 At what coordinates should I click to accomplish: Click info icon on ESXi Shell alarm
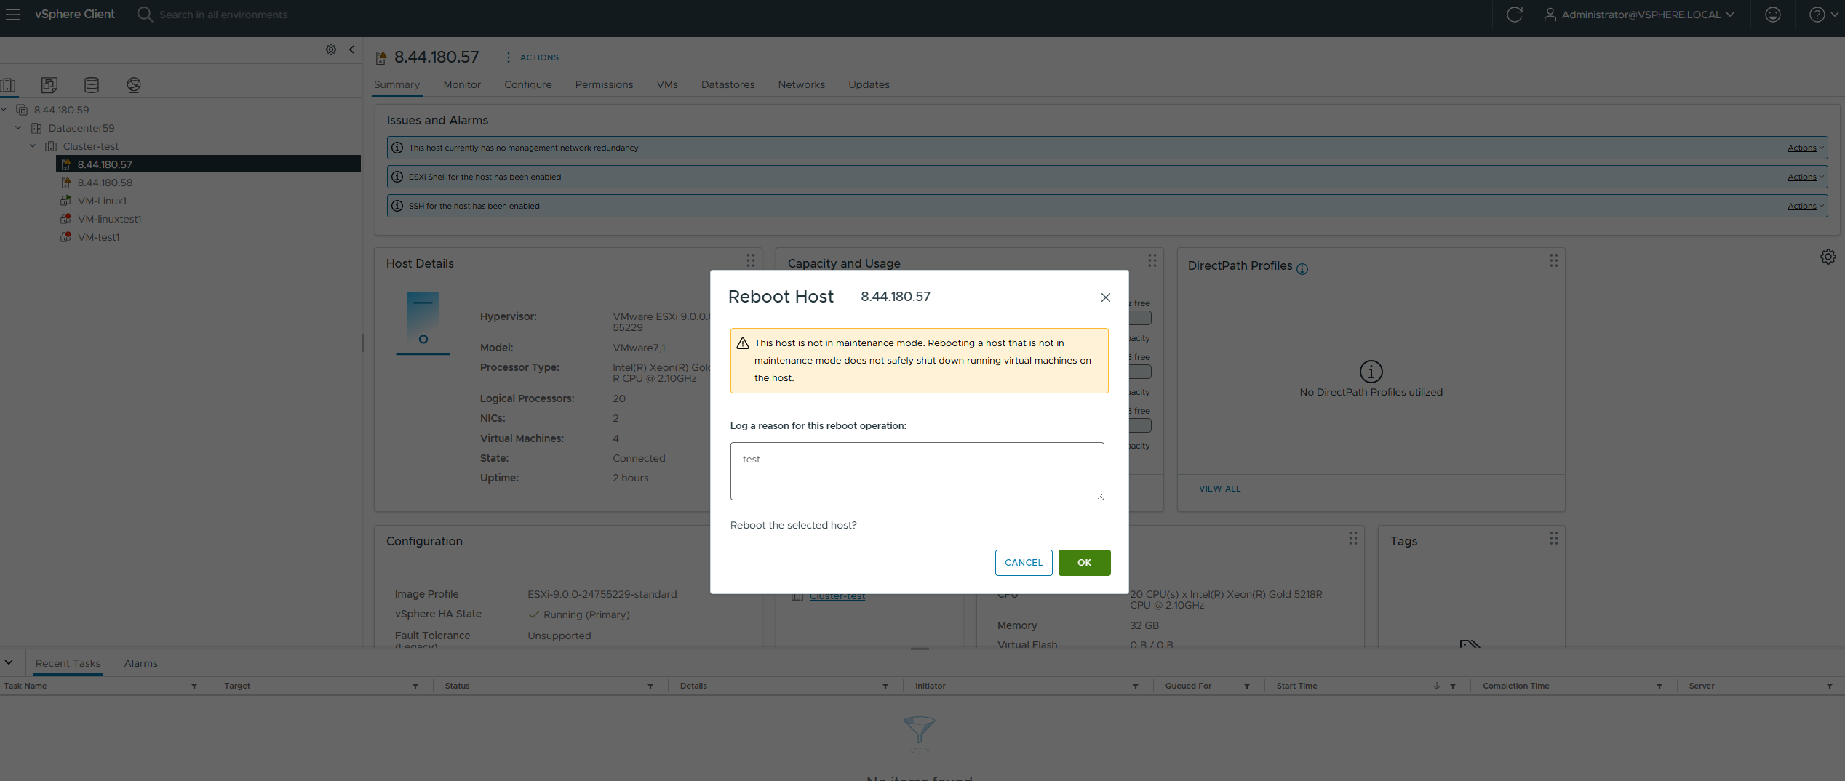tap(397, 177)
